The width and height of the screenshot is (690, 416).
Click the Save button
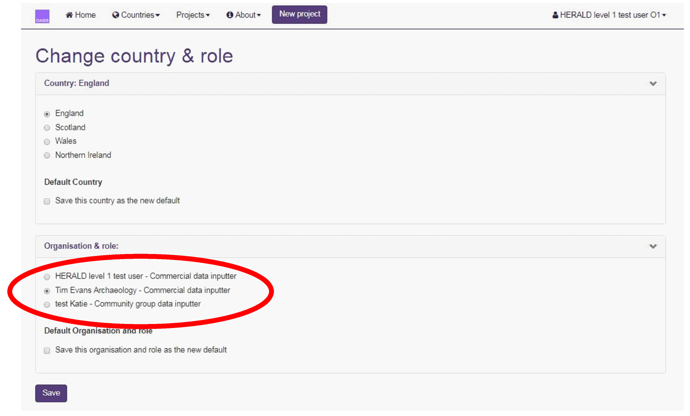(51, 393)
